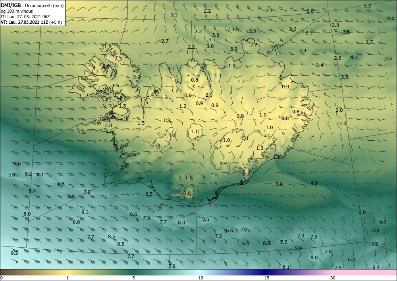Viewport: 397px width, 281px height.
Task: Click the "5" tick label on the colour scale
Action: pyautogui.click(x=133, y=278)
